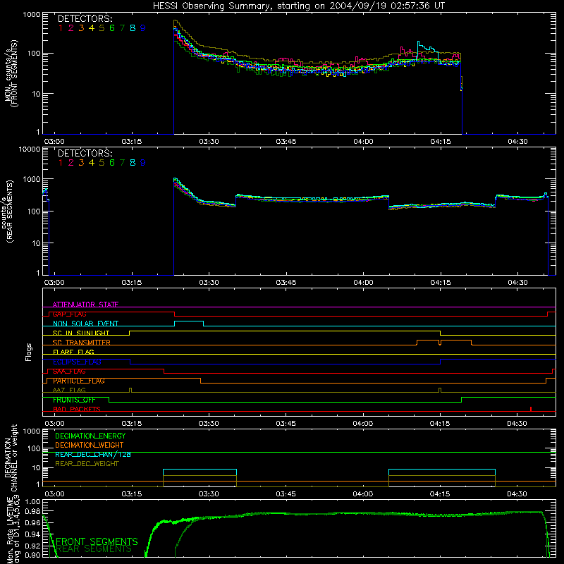Click 04:15 tick label under front segments plot
Viewport: 564px width, 564px height.
(x=441, y=142)
